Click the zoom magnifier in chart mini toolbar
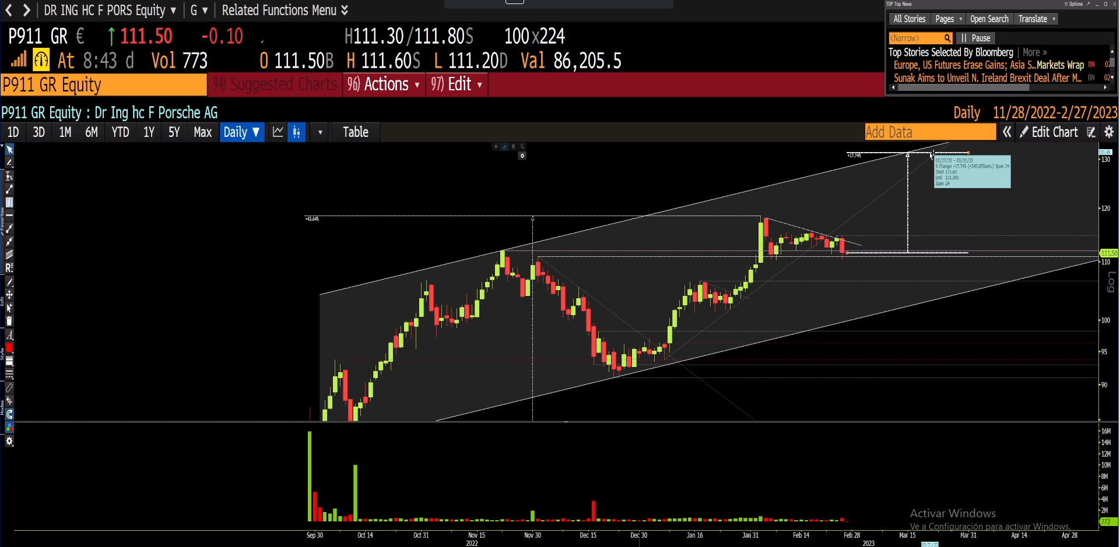Image resolution: width=1120 pixels, height=547 pixels. (x=522, y=147)
